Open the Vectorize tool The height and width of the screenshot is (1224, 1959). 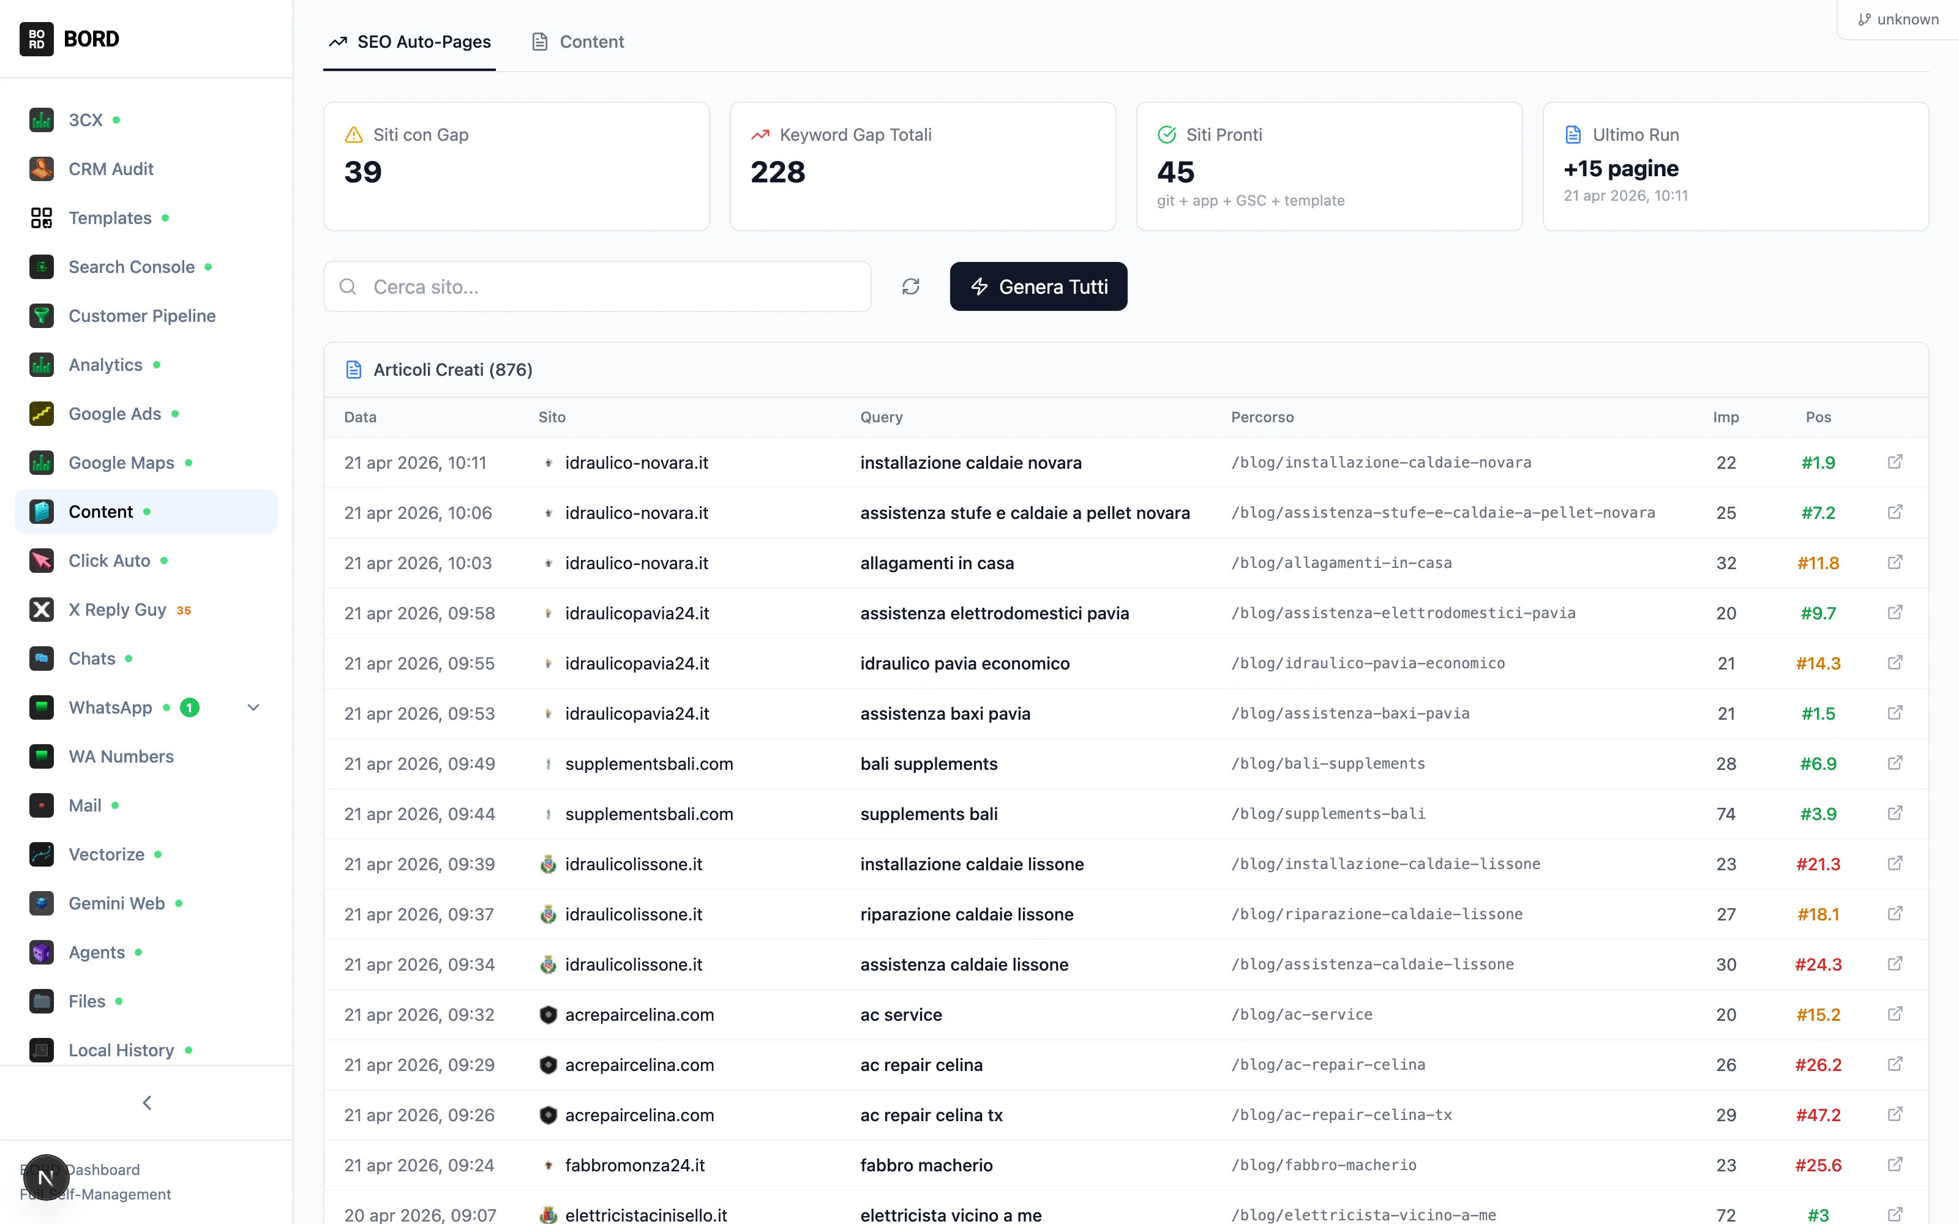(x=105, y=854)
